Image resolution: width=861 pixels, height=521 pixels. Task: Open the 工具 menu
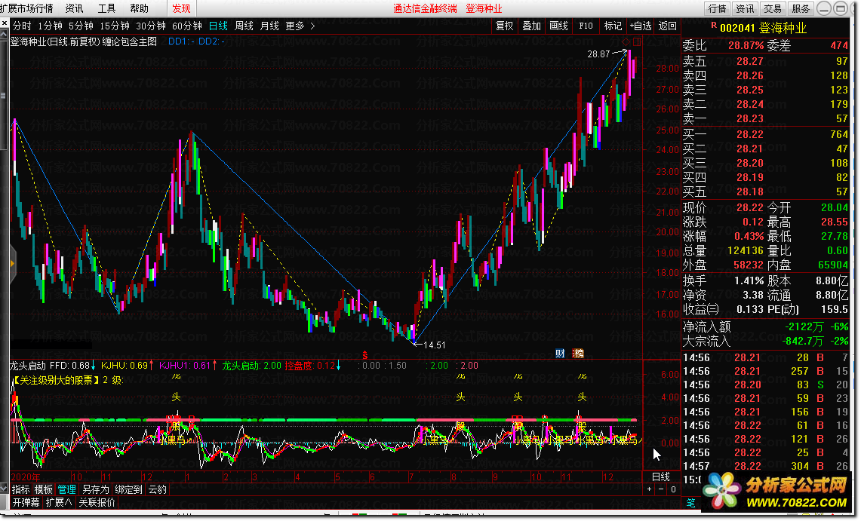(x=106, y=8)
